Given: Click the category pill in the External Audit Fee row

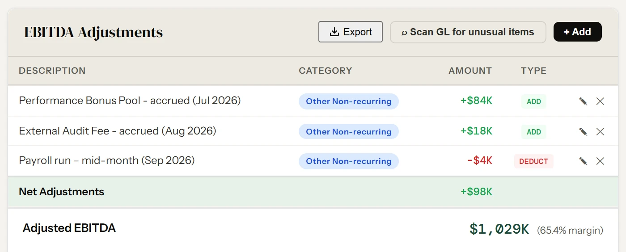Looking at the screenshot, I should tap(348, 132).
